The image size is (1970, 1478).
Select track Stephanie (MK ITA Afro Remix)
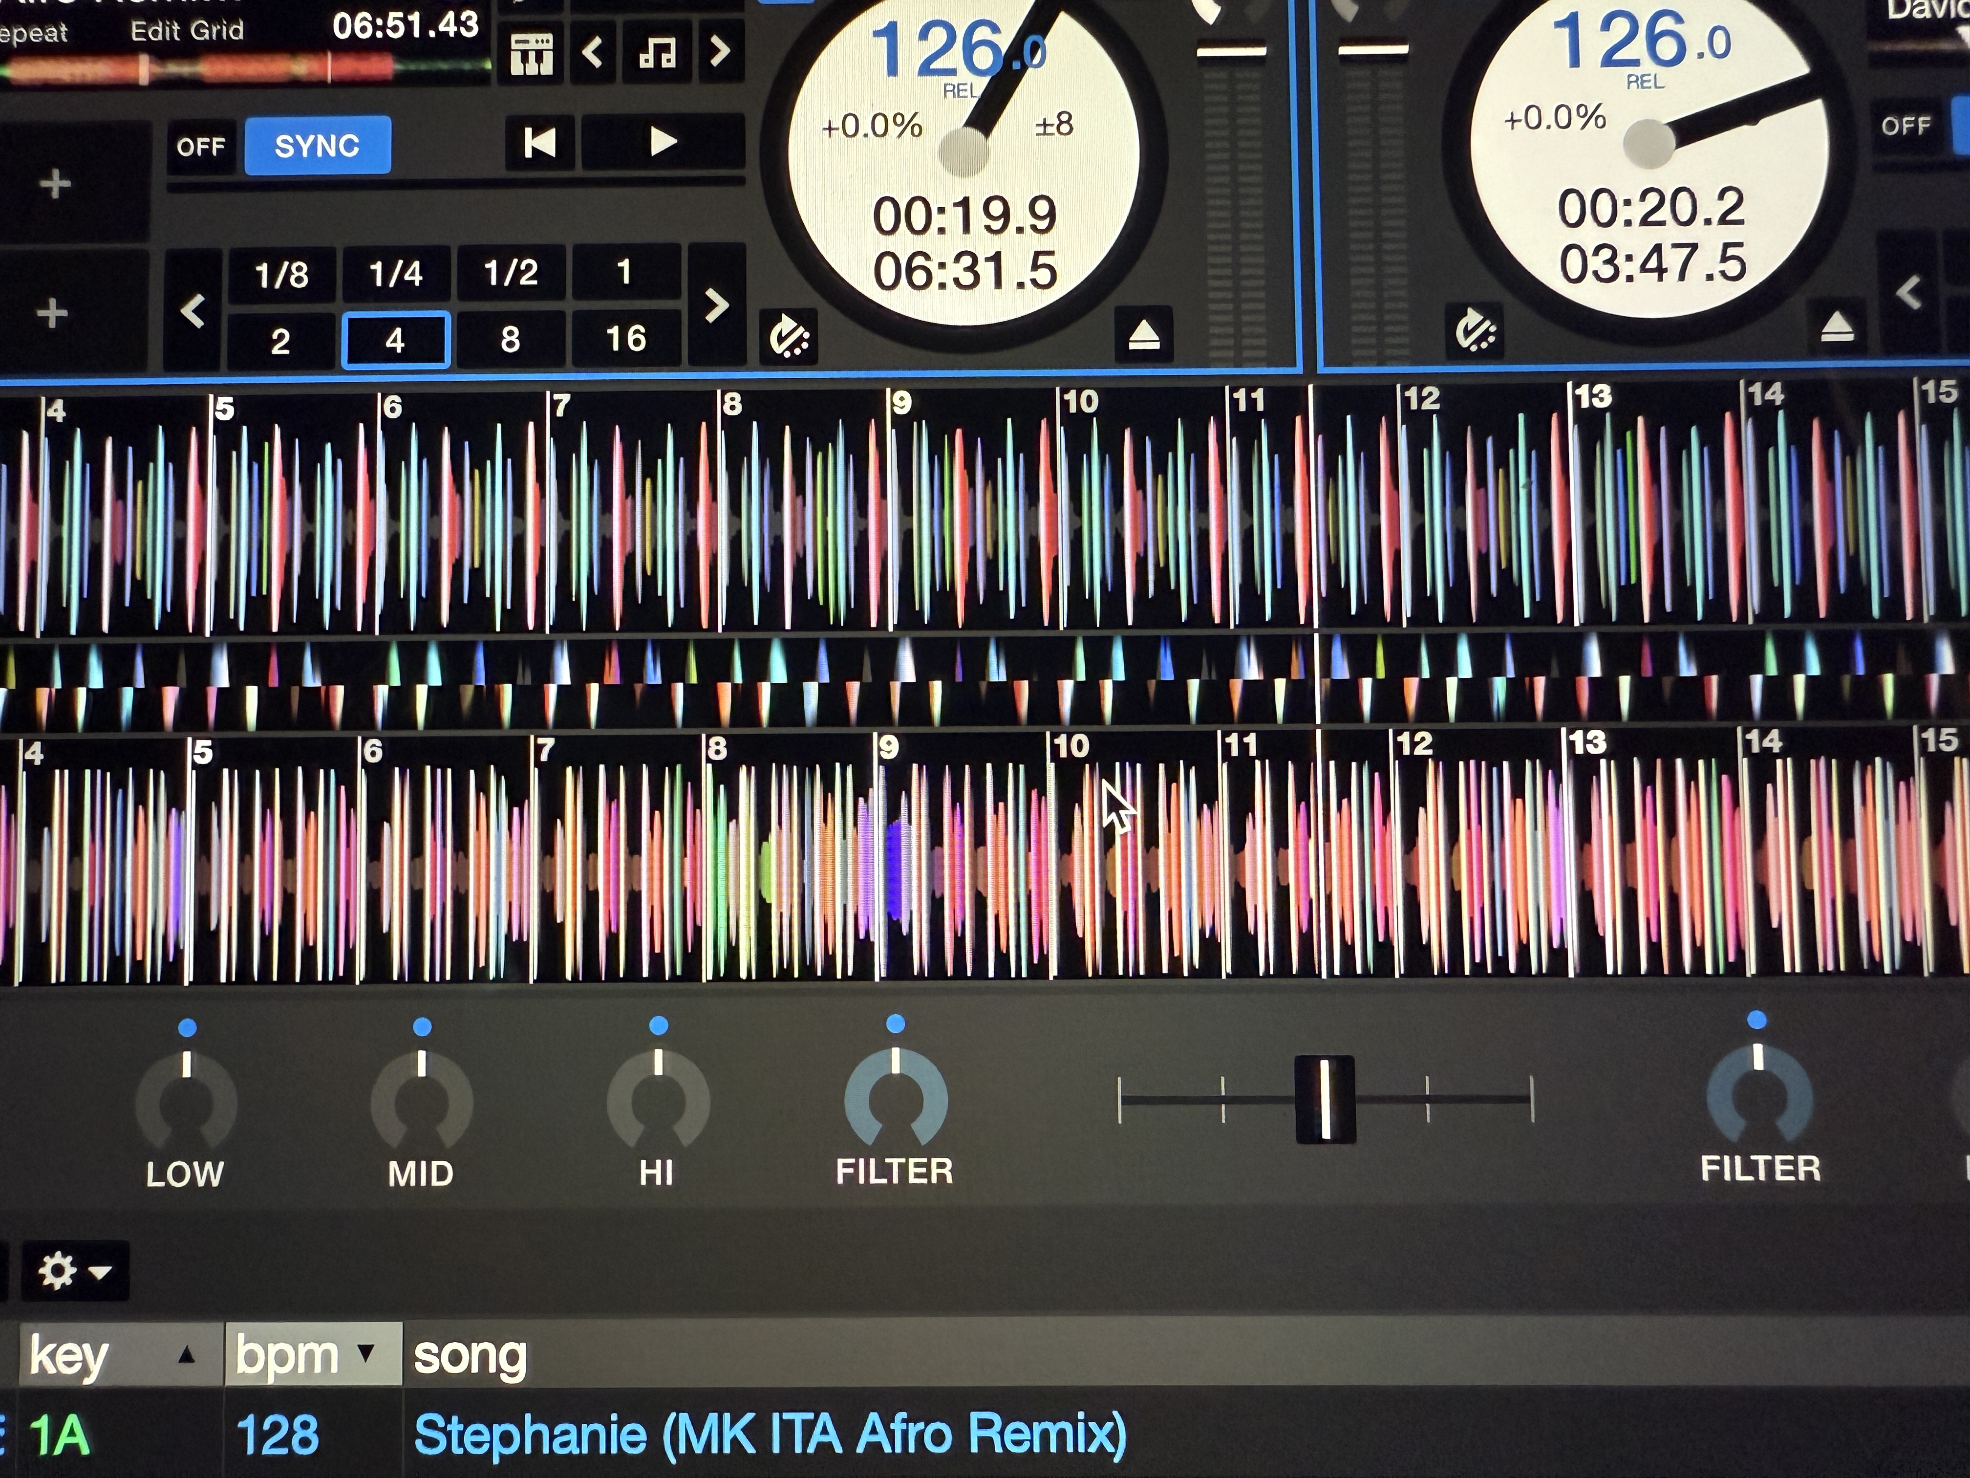pos(771,1435)
